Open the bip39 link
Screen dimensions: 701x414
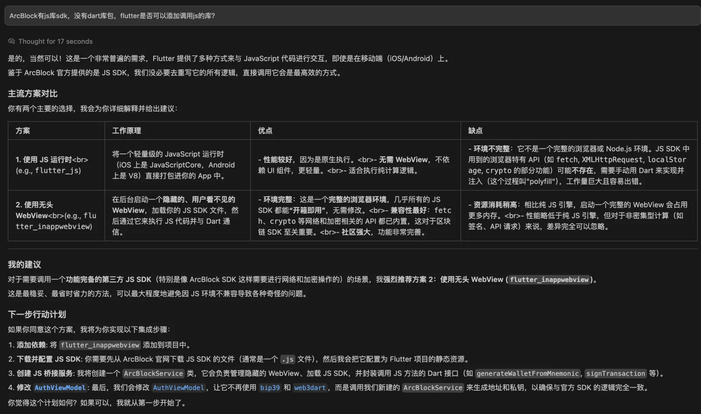[x=269, y=388]
